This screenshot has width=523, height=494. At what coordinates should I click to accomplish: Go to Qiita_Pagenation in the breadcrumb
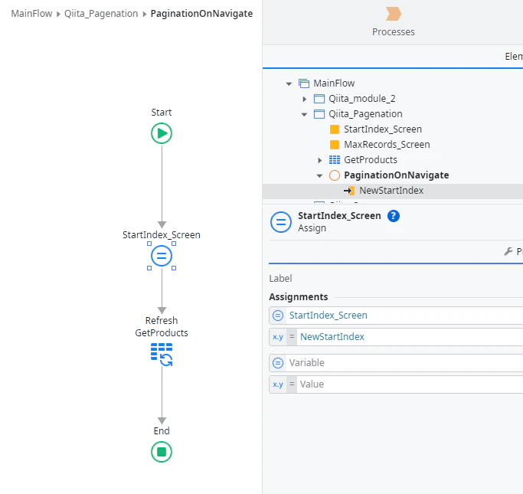(x=101, y=14)
